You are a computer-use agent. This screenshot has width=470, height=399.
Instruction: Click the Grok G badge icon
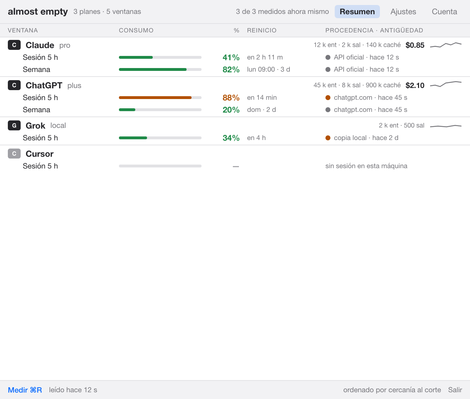point(14,125)
